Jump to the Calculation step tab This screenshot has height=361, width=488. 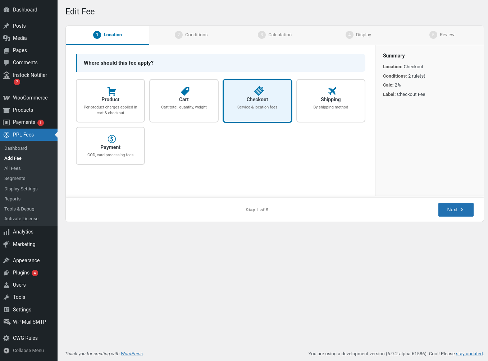pos(275,35)
